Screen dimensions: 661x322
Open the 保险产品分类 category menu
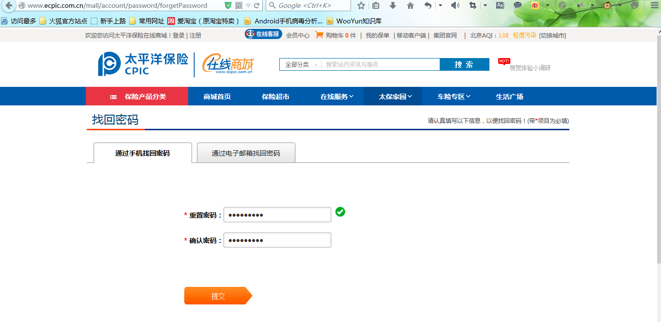tap(137, 97)
